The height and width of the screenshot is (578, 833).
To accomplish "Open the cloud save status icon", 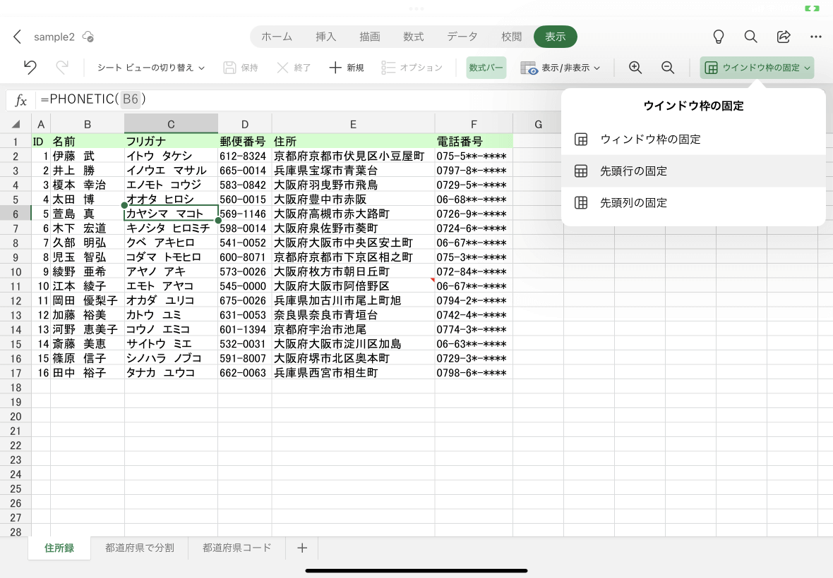I will click(88, 37).
